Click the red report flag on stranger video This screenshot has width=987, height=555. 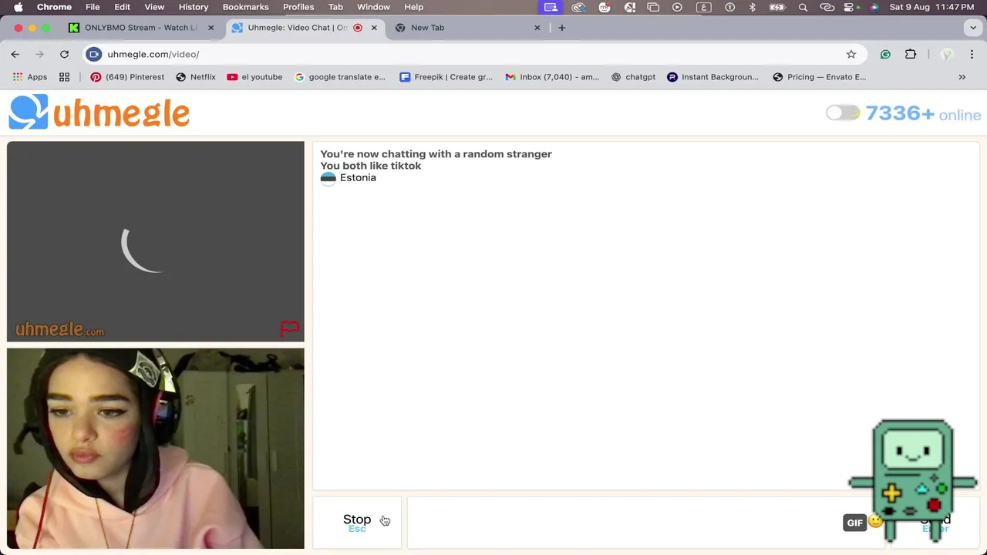(290, 329)
